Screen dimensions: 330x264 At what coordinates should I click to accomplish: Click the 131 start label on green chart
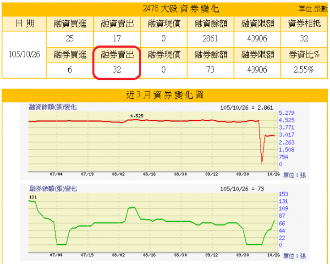(33, 197)
